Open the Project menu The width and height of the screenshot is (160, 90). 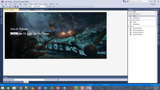[x=15, y=4]
